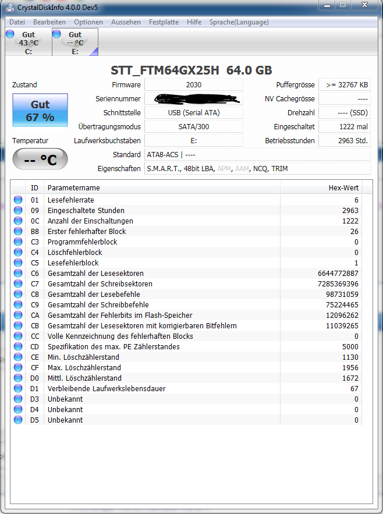The image size is (383, 514).
Task: Click the Firmware field showing 2030
Action: [194, 84]
